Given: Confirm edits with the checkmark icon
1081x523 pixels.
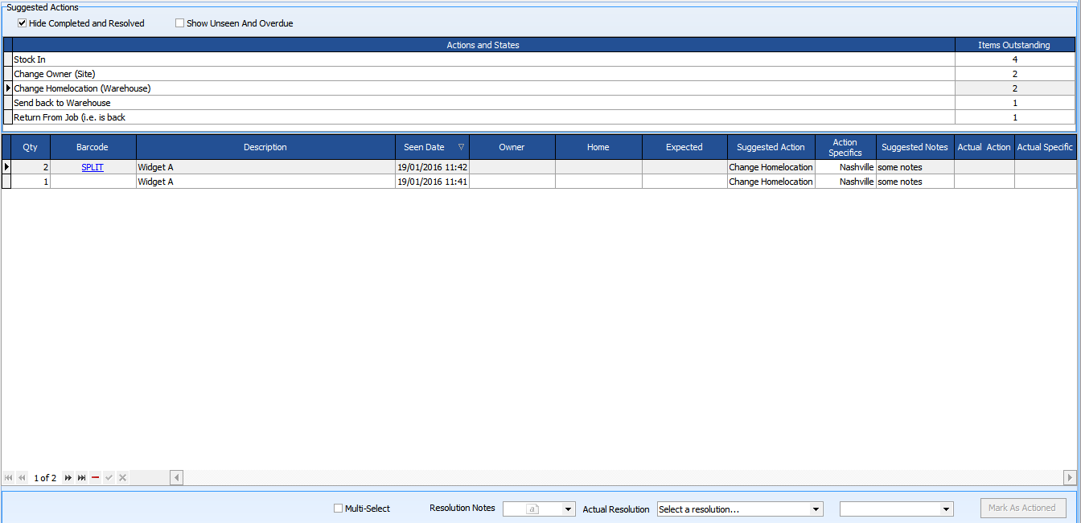Looking at the screenshot, I should (109, 477).
